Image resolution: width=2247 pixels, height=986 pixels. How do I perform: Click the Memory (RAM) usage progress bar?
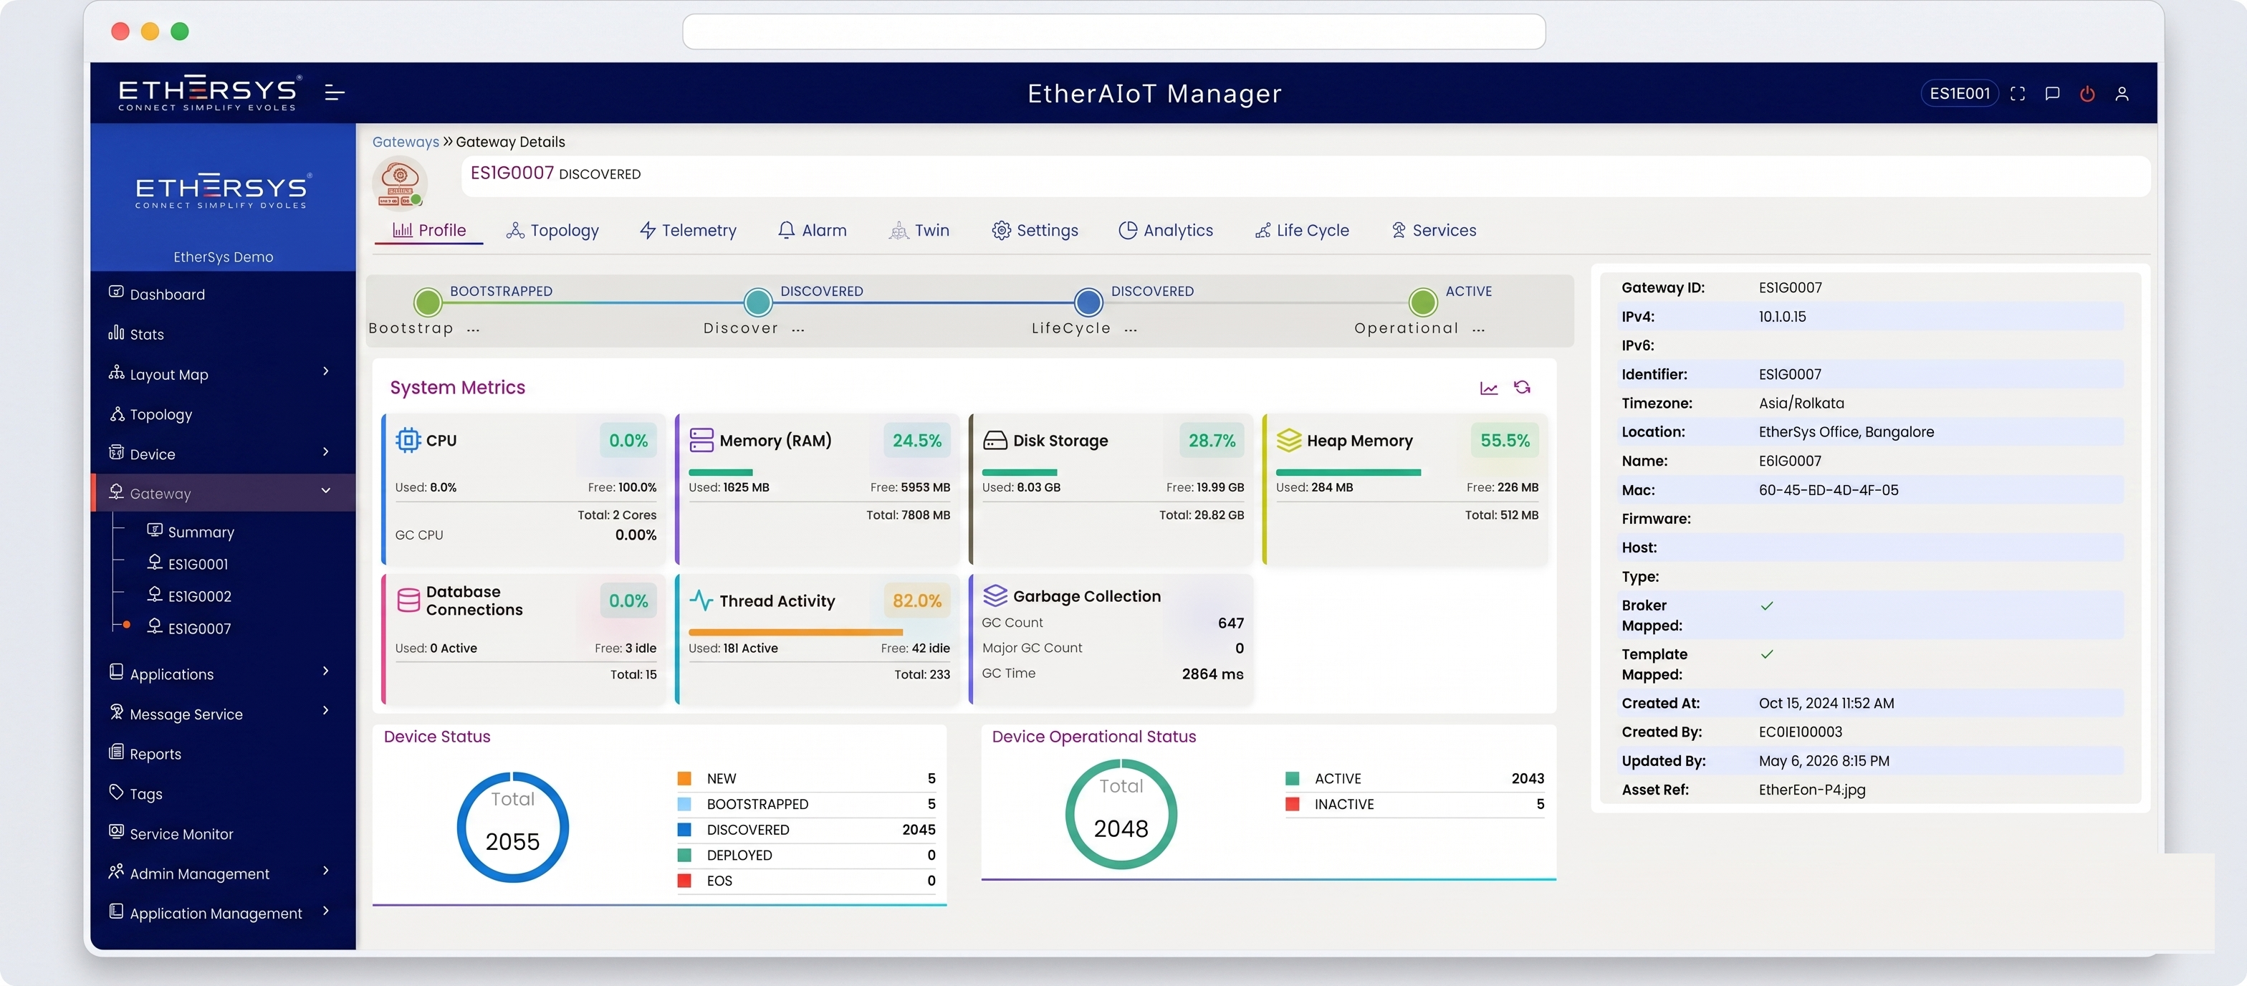coord(721,472)
